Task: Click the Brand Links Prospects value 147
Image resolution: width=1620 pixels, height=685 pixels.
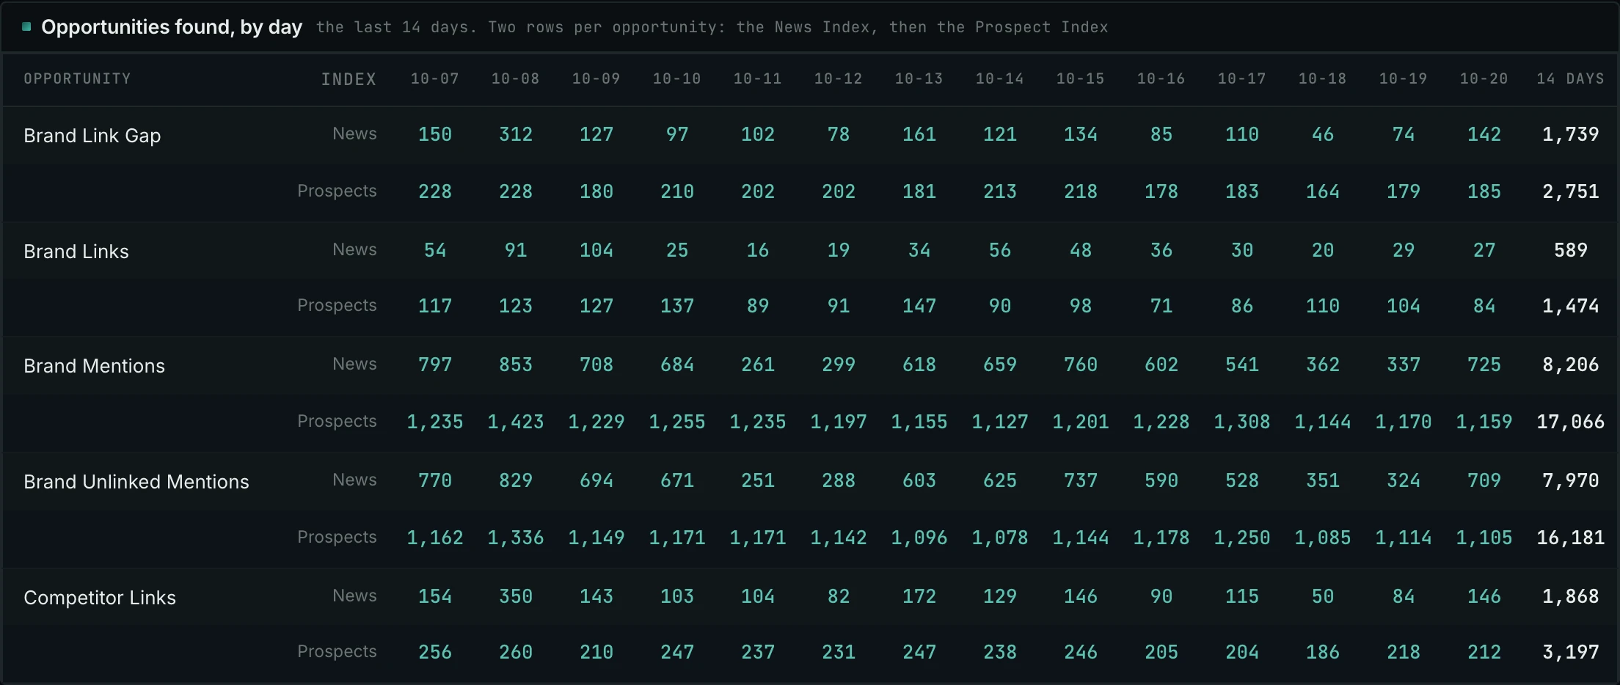Action: coord(919,306)
